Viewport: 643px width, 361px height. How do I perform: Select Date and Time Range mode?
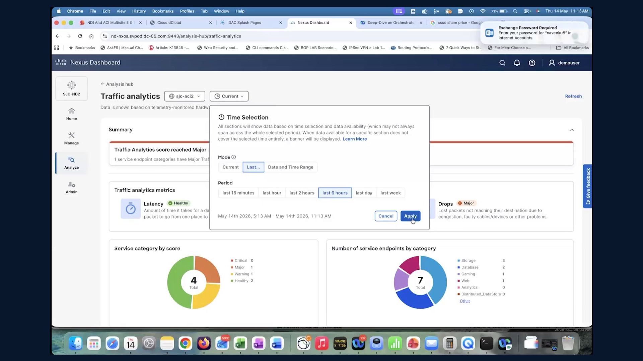(x=290, y=167)
